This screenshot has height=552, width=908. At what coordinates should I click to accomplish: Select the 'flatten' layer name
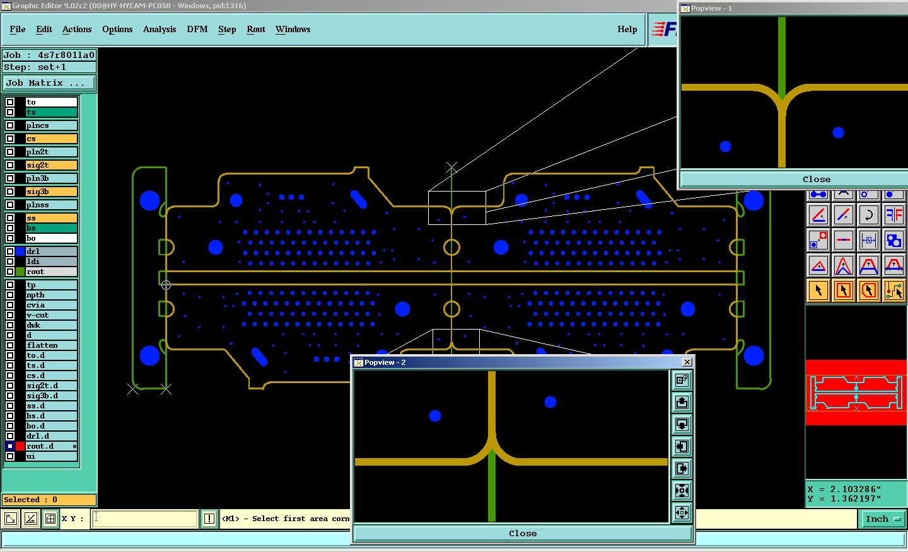point(51,345)
